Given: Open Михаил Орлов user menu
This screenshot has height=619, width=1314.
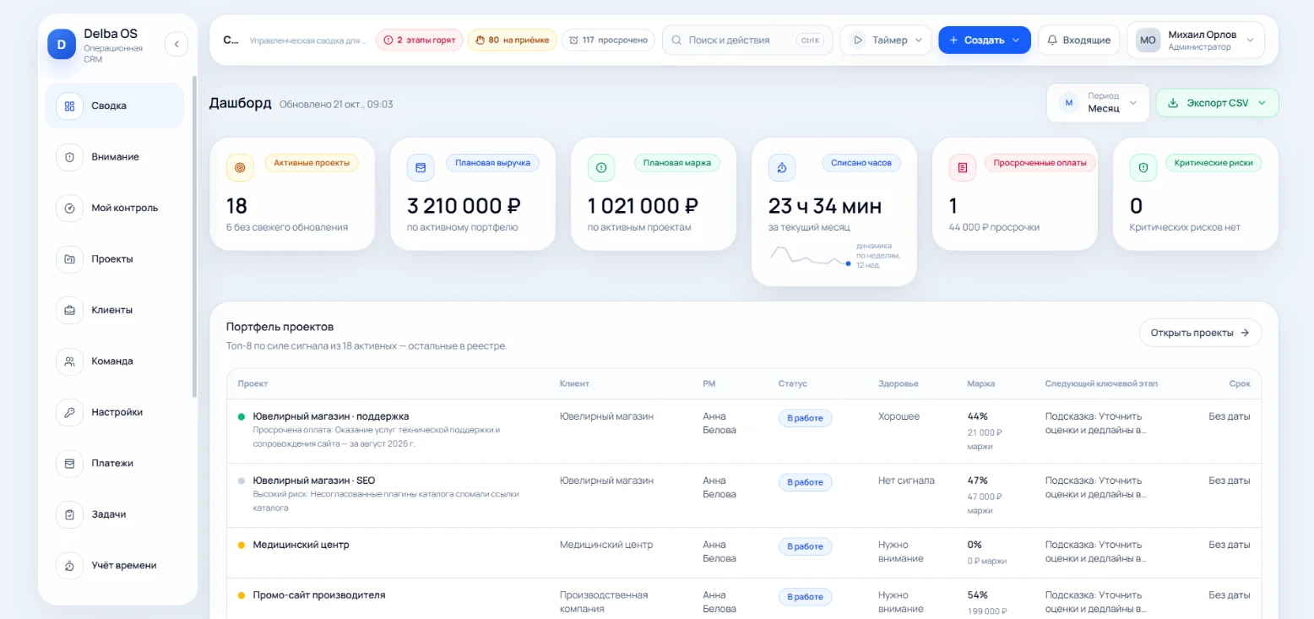Looking at the screenshot, I should click(x=1195, y=40).
